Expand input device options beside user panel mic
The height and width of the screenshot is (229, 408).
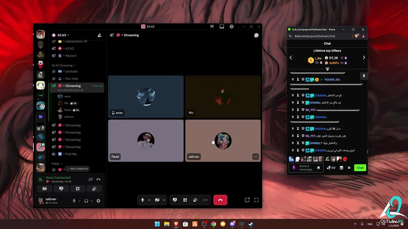[x=79, y=201]
